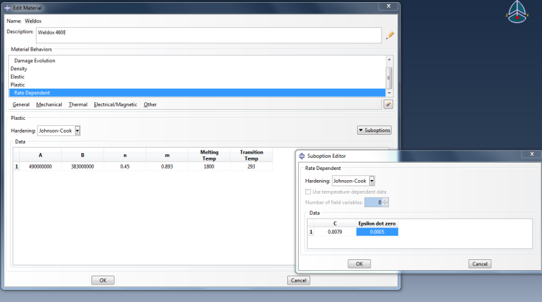
Task: Click the pencil edit description icon
Action: point(390,35)
